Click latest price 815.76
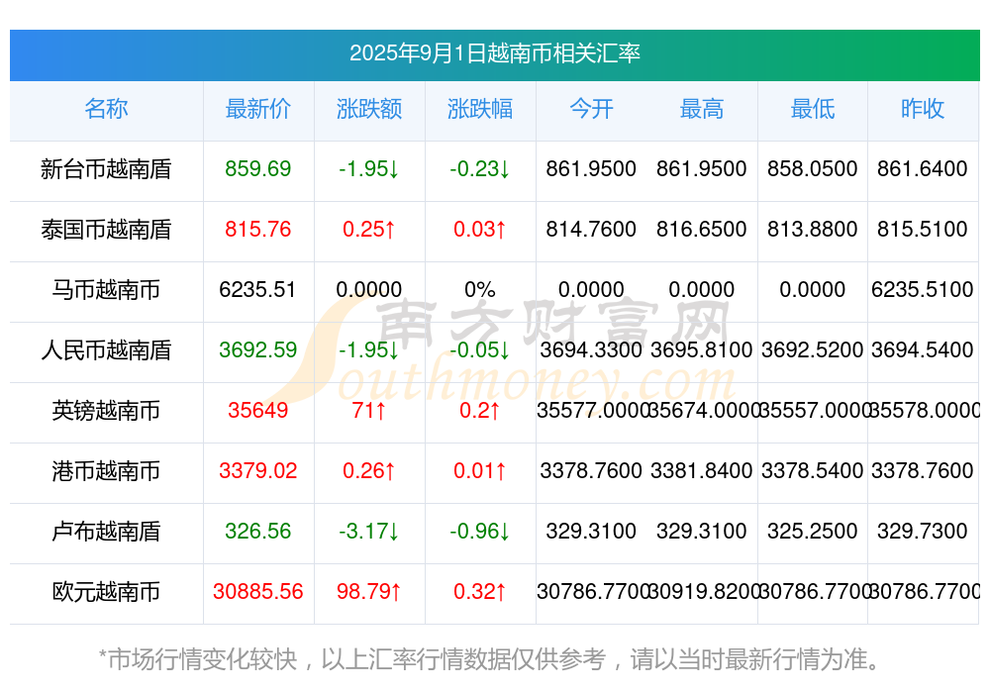This screenshot has width=990, height=691. click(x=257, y=229)
